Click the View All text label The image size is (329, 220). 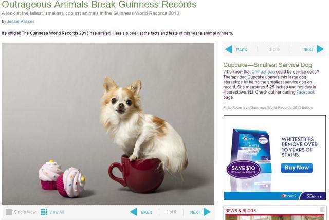coord(57,212)
